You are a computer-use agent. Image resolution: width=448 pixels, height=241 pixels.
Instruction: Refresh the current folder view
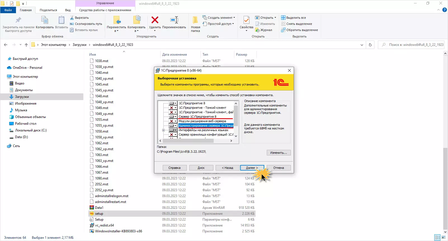[370, 45]
